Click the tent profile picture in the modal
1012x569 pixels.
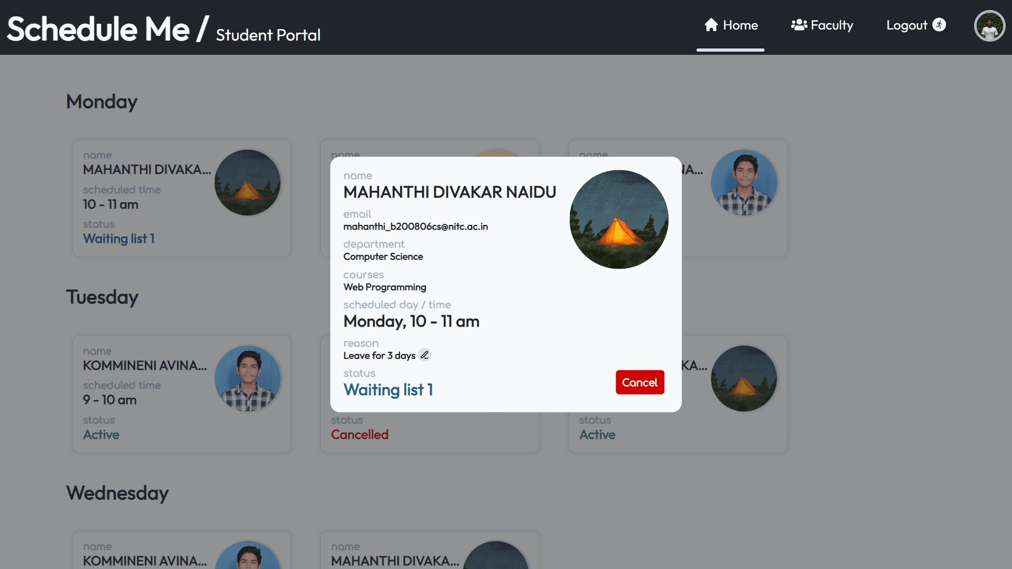[619, 219]
